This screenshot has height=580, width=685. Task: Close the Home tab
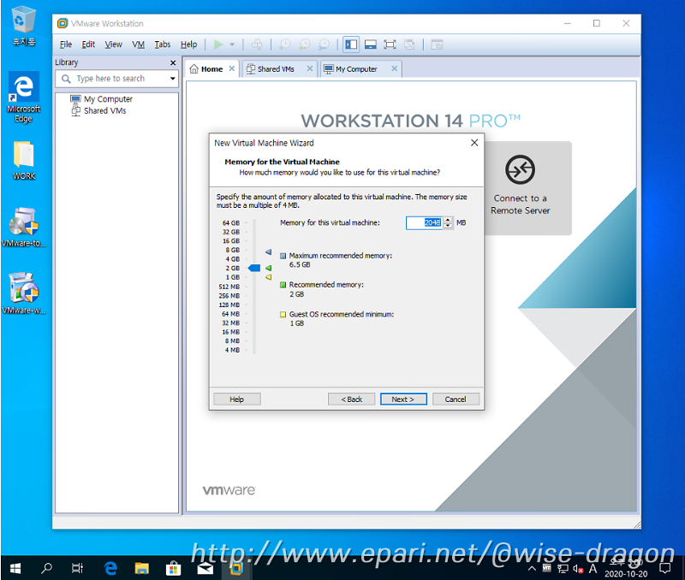232,68
